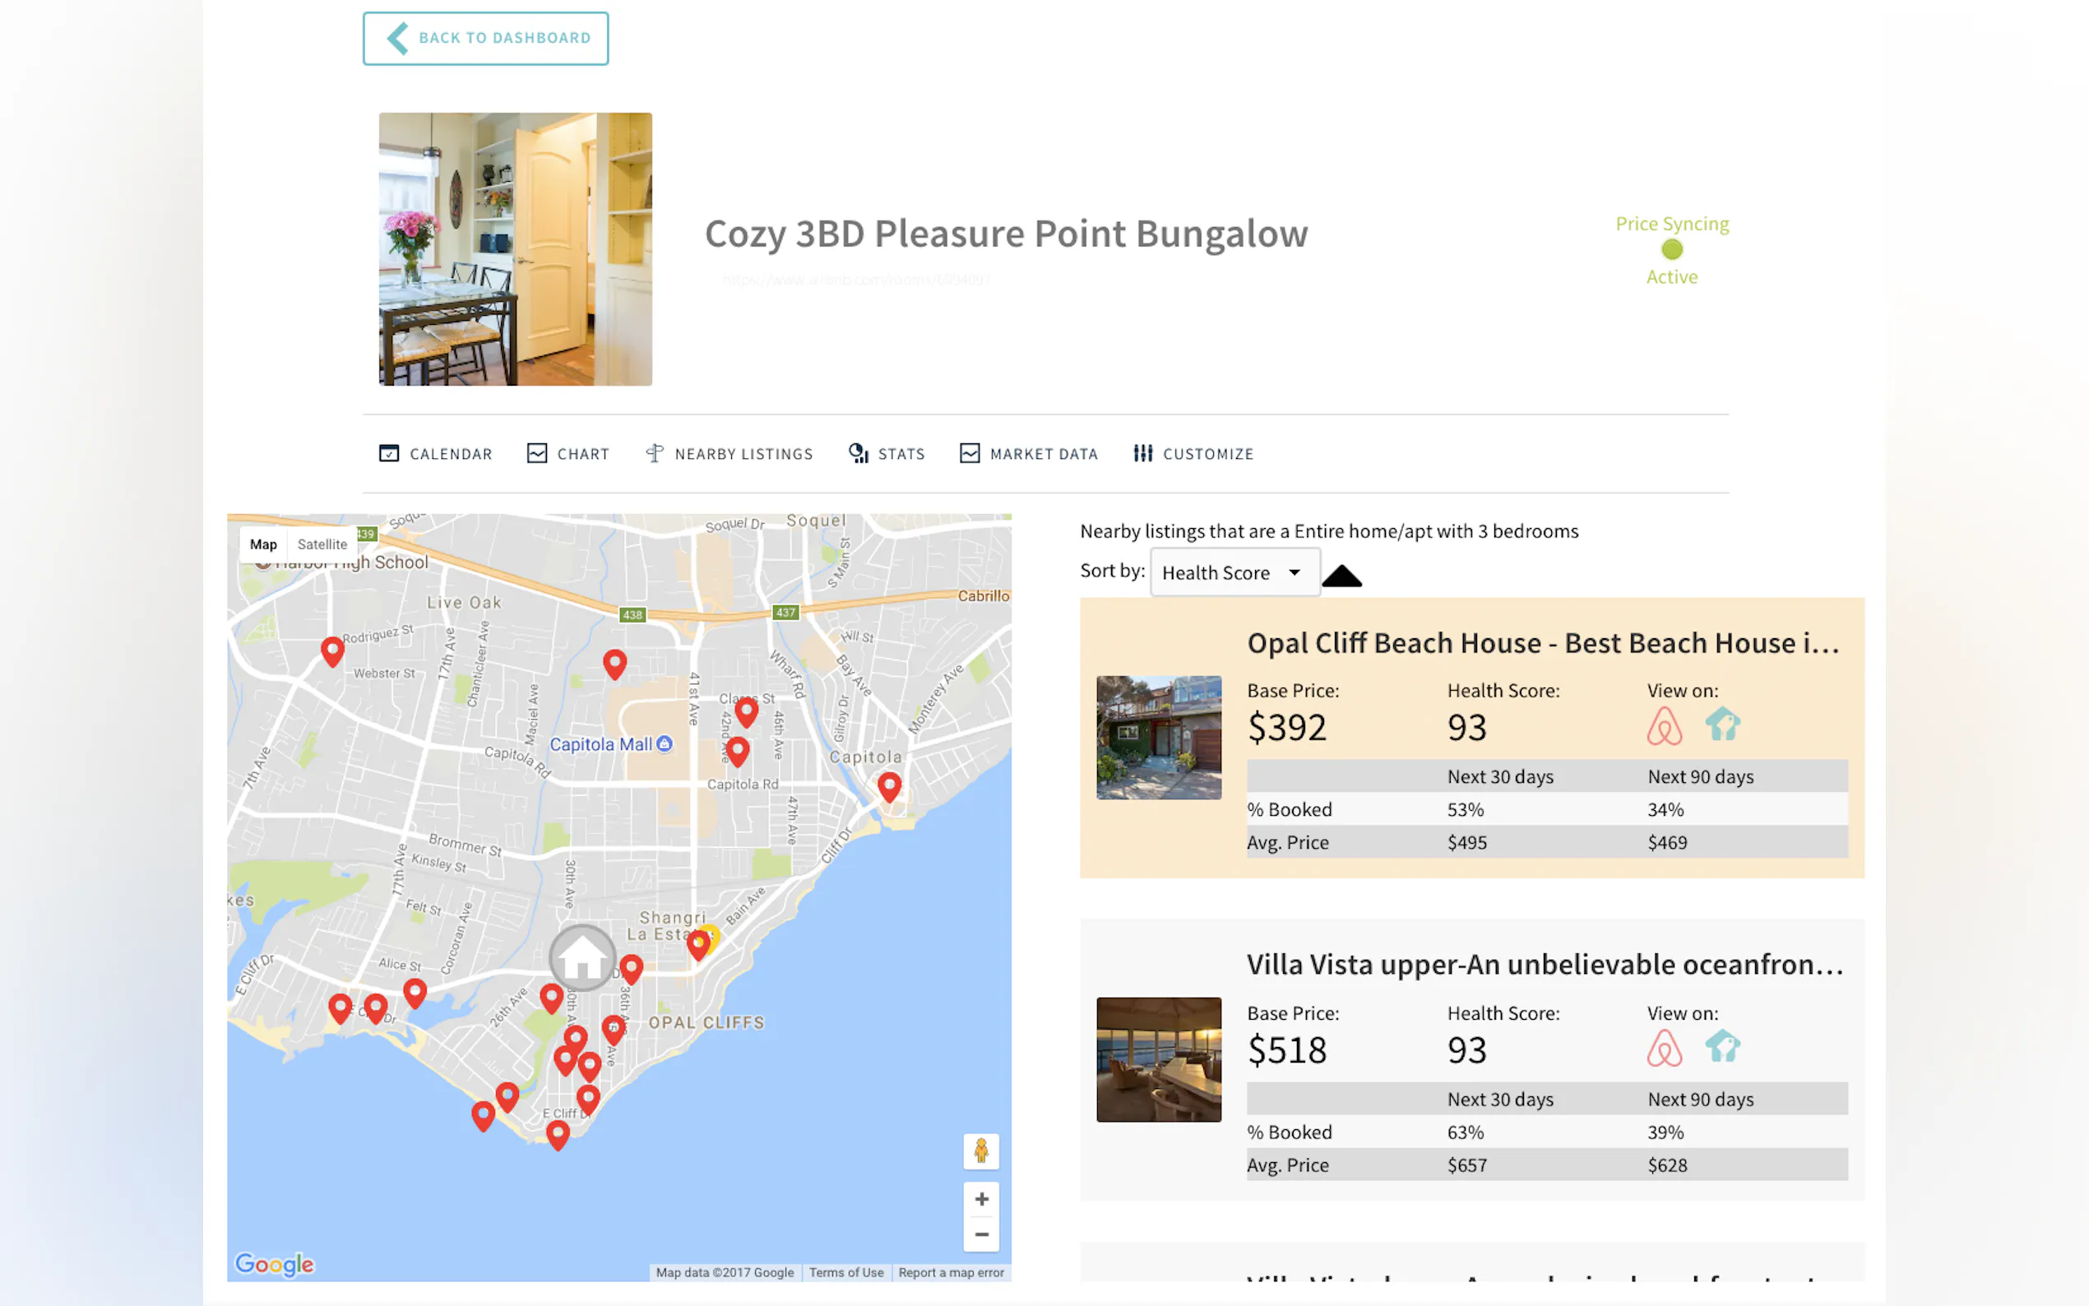
Task: Click the red map pin near Rodriguez St
Action: [x=332, y=651]
